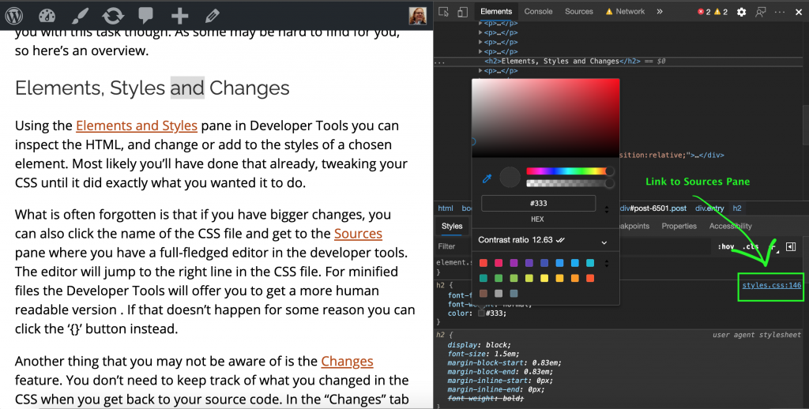Switch to the Sources tab

pyautogui.click(x=579, y=11)
